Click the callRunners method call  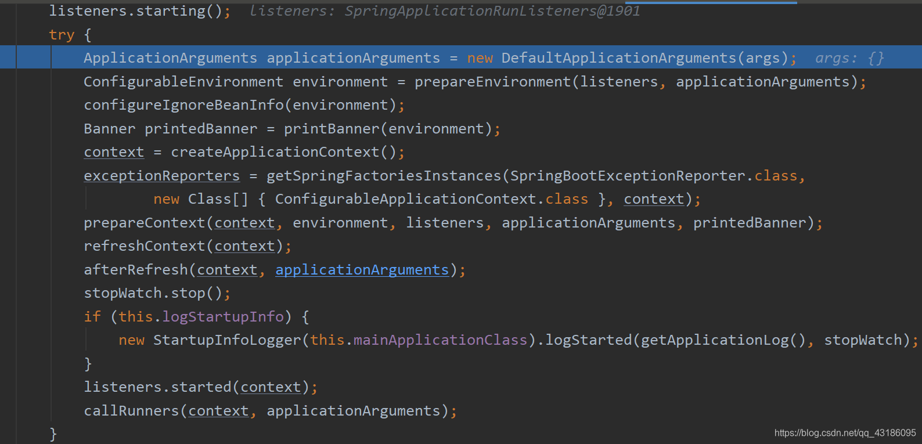point(131,411)
